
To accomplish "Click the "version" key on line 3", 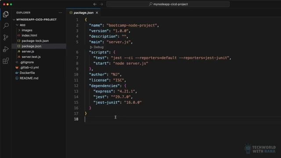I will pos(99,31).
